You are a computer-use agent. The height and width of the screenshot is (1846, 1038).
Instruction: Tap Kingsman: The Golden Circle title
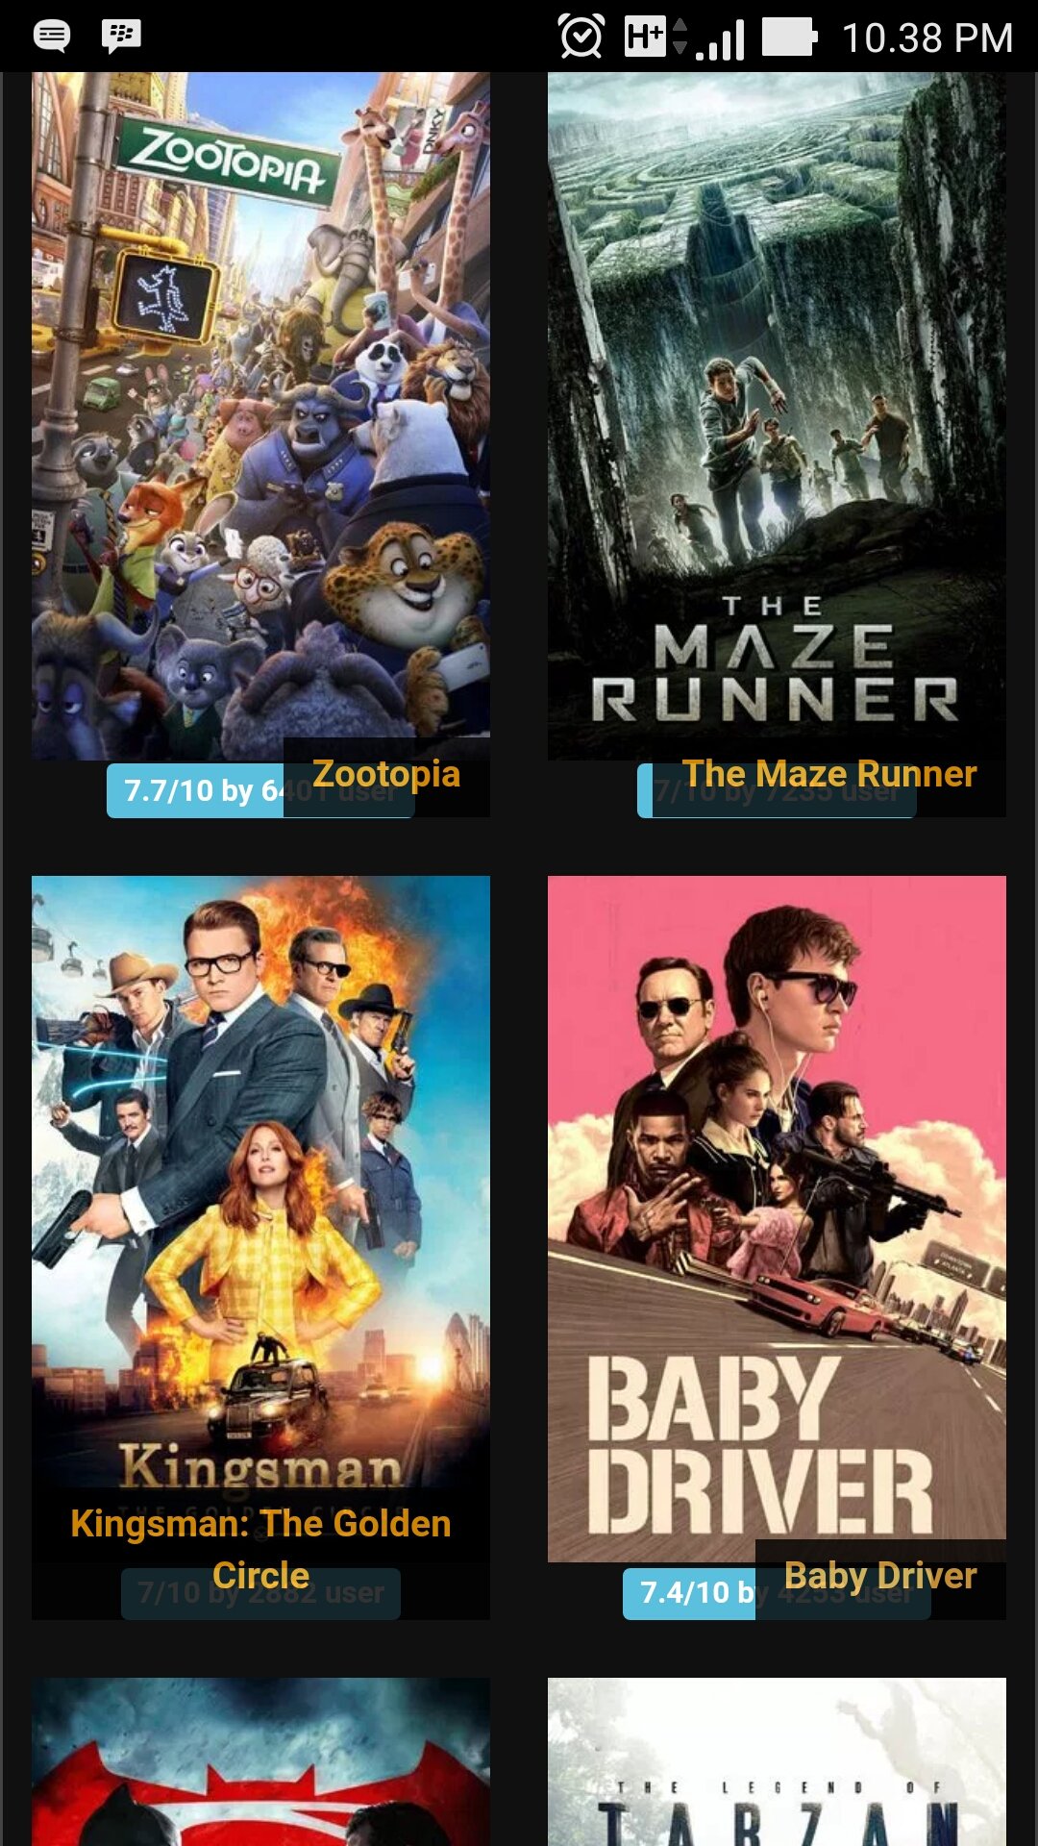point(260,1549)
